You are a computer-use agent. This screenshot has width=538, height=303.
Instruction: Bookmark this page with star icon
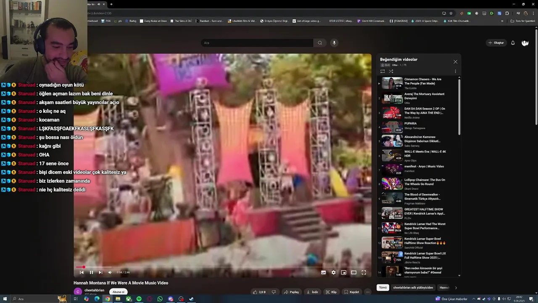(451, 13)
